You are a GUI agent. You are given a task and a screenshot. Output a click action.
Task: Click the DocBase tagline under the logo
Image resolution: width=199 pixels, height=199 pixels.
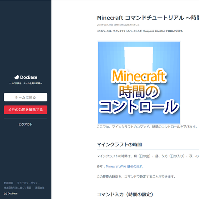coord(26,83)
